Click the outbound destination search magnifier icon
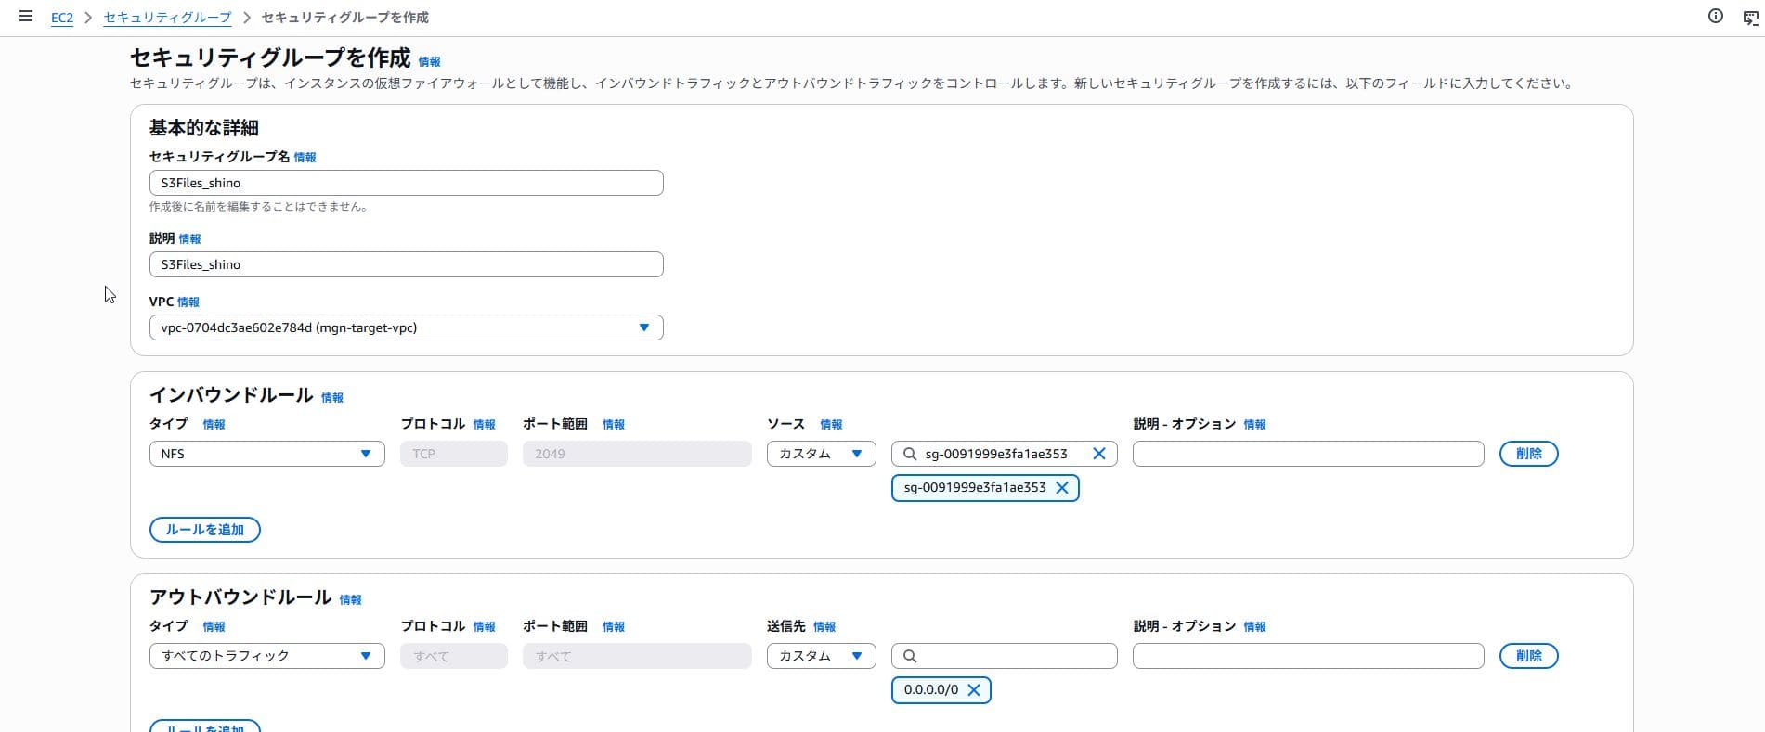 point(910,656)
